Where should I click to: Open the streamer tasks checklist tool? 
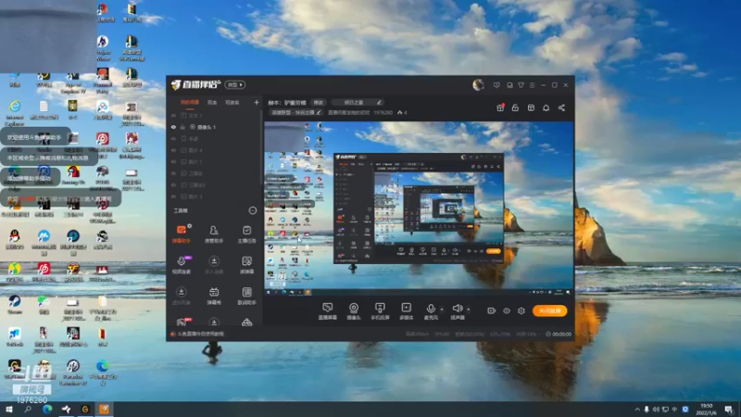[x=246, y=234]
